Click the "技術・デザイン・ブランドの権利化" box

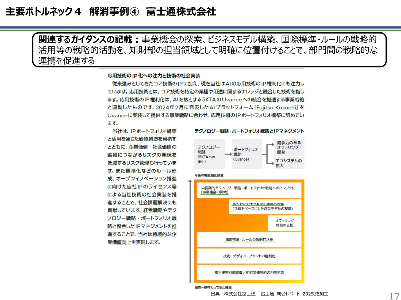[249, 256]
